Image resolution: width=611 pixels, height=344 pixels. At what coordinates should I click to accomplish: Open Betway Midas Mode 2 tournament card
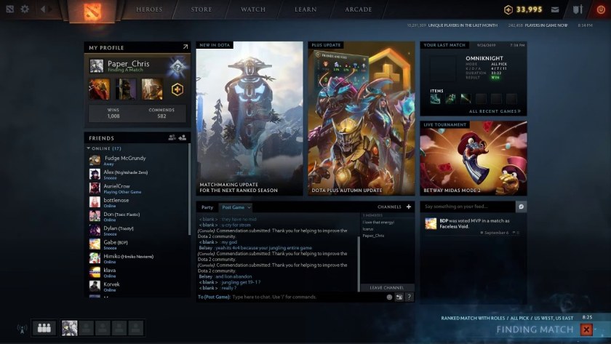(474, 158)
